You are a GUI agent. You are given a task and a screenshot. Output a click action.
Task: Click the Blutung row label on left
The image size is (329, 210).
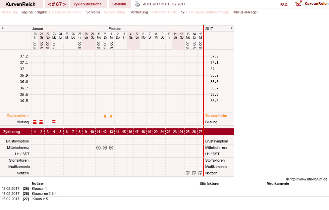pos(23,122)
